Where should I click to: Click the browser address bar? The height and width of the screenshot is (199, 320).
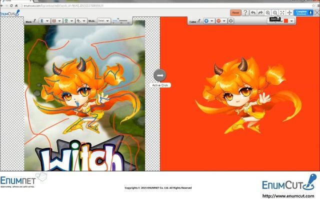pos(165,5)
